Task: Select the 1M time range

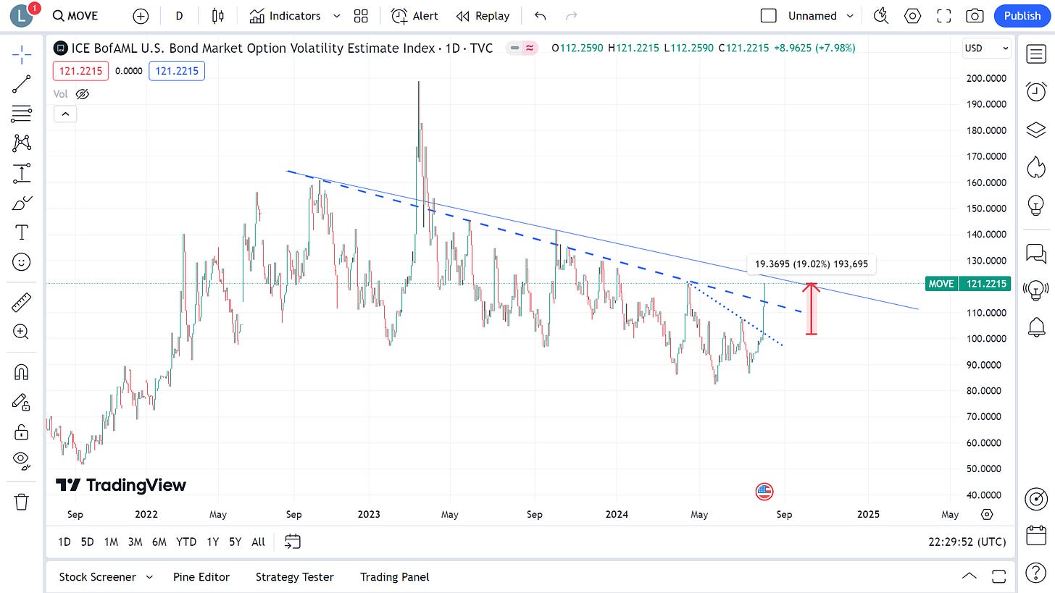Action: pos(111,542)
